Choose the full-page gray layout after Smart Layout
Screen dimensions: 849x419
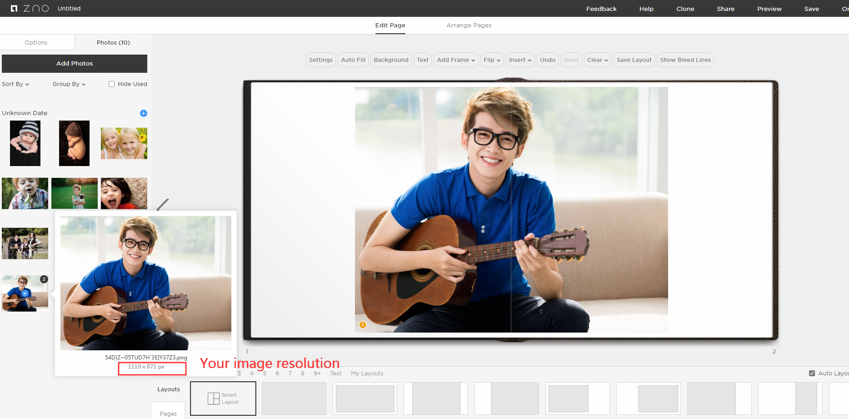pos(294,399)
